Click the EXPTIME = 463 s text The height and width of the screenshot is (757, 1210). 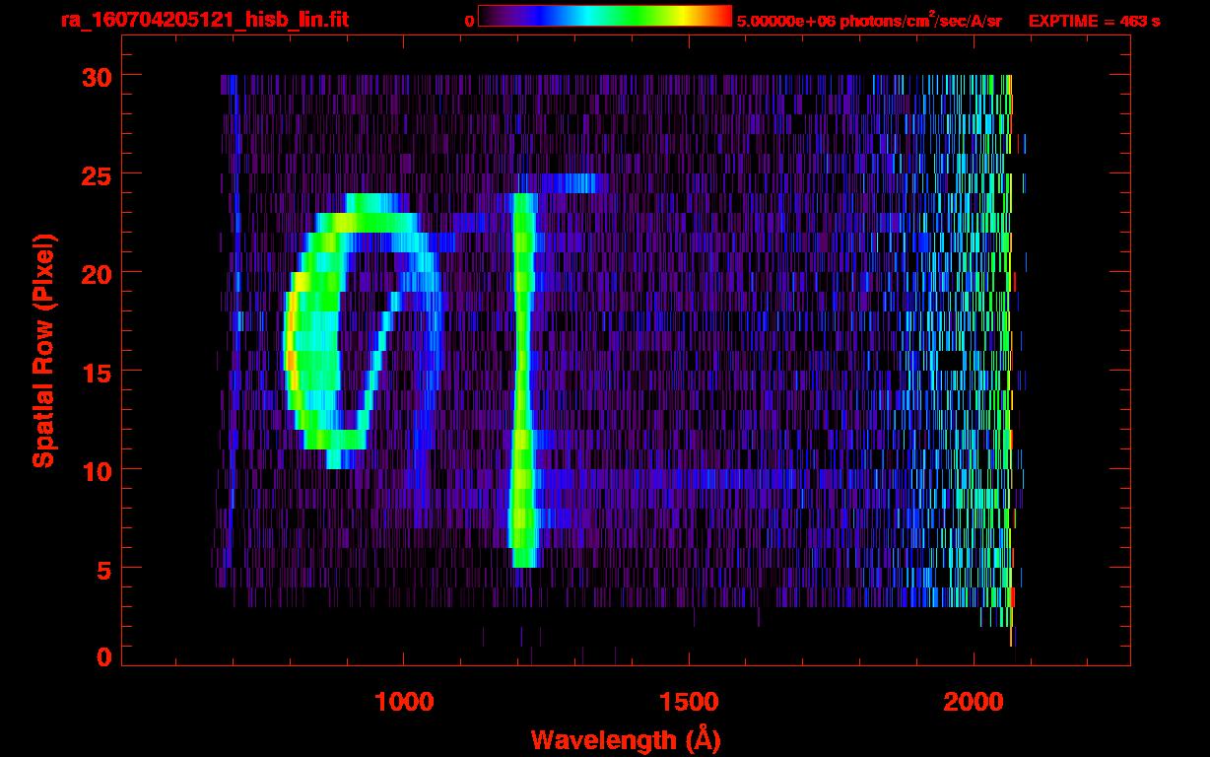1094,21
